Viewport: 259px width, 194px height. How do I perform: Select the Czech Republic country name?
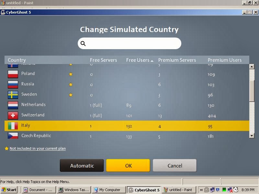[36, 135]
